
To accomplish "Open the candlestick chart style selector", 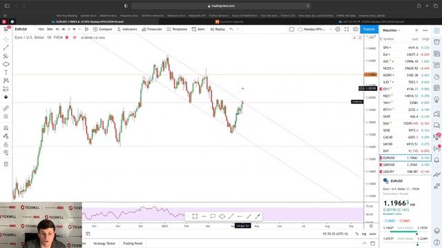I will [86, 29].
